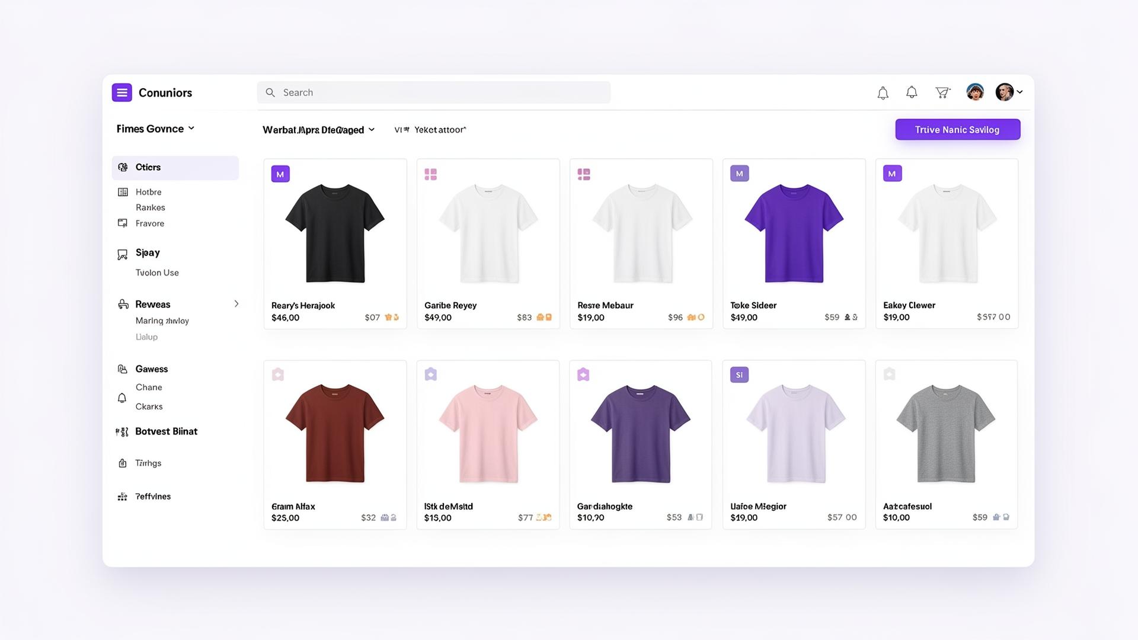Open the Tzirhgs sidebar link
Image resolution: width=1138 pixels, height=640 pixels.
point(148,463)
